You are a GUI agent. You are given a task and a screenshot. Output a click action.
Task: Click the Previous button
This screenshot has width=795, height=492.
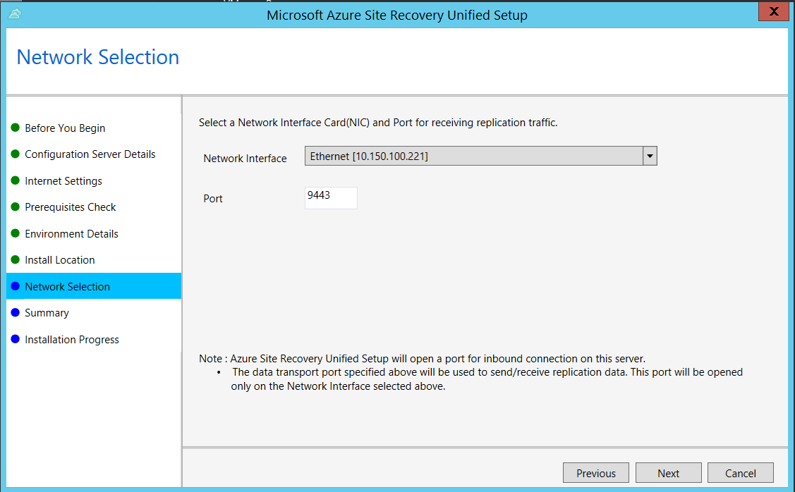pos(596,473)
